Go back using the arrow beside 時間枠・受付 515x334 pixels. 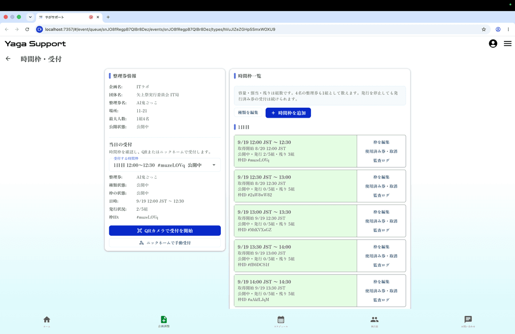(x=8, y=59)
